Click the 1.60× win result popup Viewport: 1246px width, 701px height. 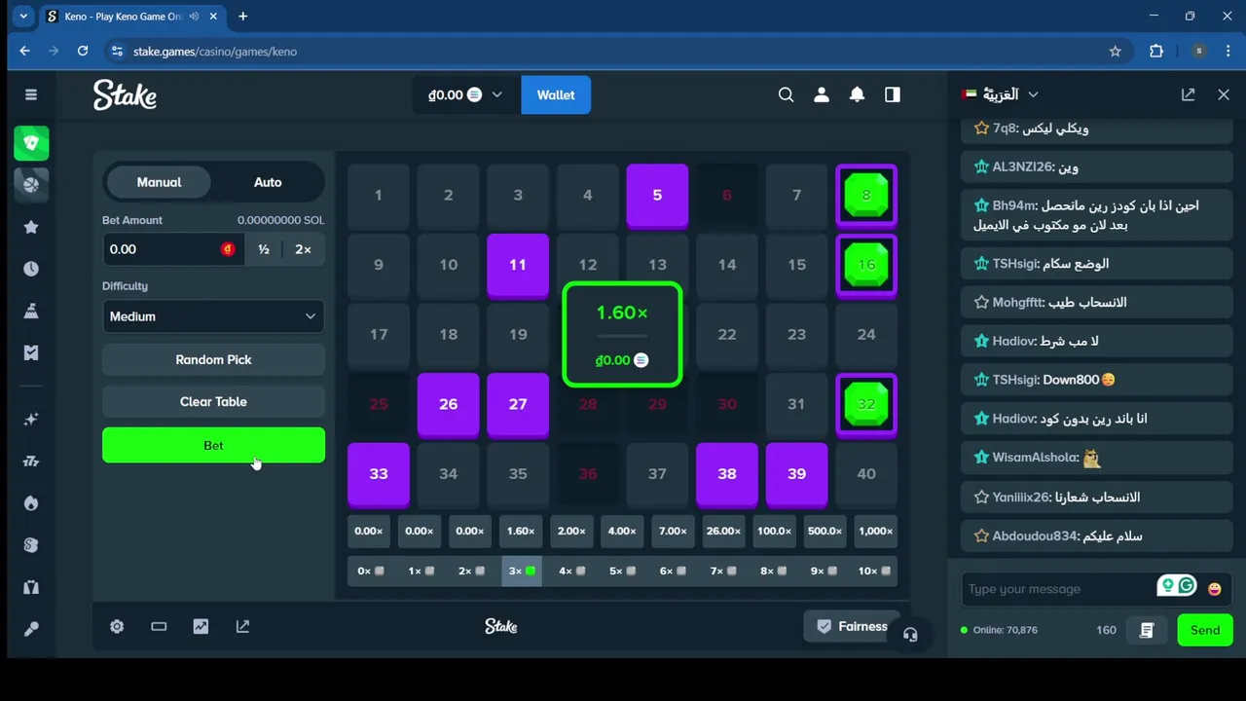(622, 335)
